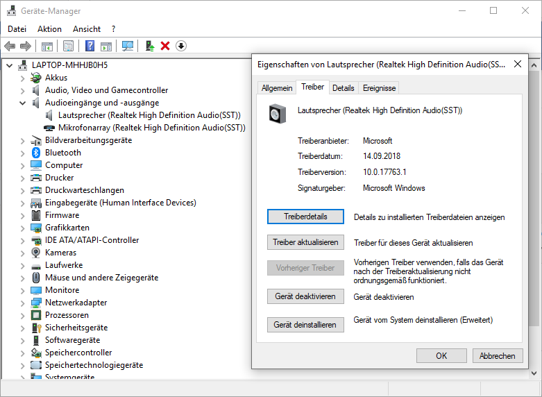Image resolution: width=542 pixels, height=397 pixels.
Task: Click Treiber aktualisieren button
Action: (305, 242)
